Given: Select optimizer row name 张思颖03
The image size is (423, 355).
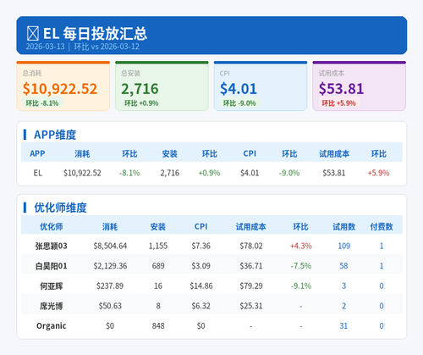Looking at the screenshot, I should point(52,246).
